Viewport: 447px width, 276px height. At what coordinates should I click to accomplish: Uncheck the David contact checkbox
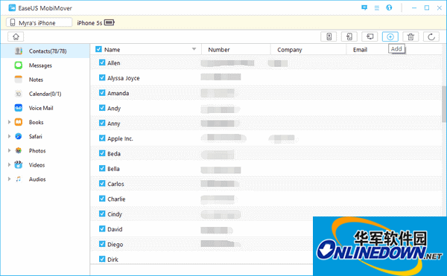click(102, 228)
